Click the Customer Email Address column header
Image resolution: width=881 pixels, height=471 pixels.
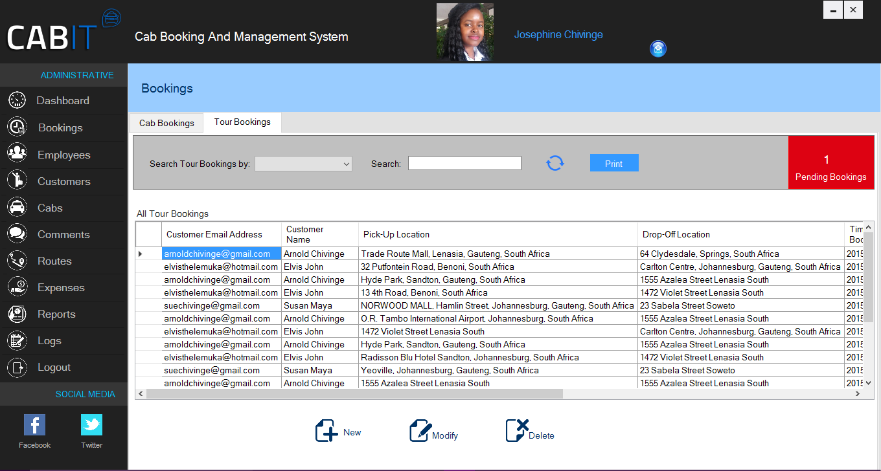[222, 234]
